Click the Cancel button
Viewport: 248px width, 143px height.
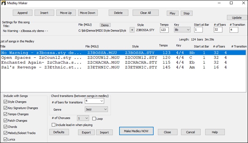click(x=190, y=132)
